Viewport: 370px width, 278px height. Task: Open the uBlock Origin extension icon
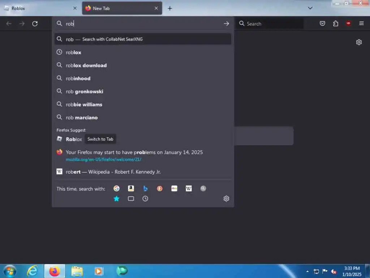(348, 24)
